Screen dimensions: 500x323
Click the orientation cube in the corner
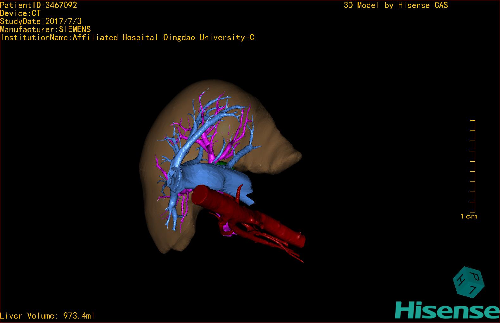[469, 282]
